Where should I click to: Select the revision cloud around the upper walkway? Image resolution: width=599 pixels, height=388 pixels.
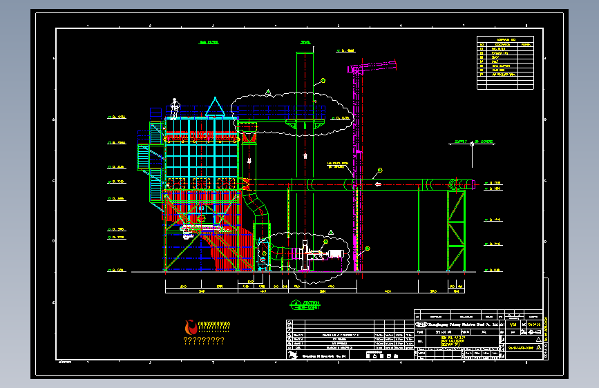pos(292,114)
